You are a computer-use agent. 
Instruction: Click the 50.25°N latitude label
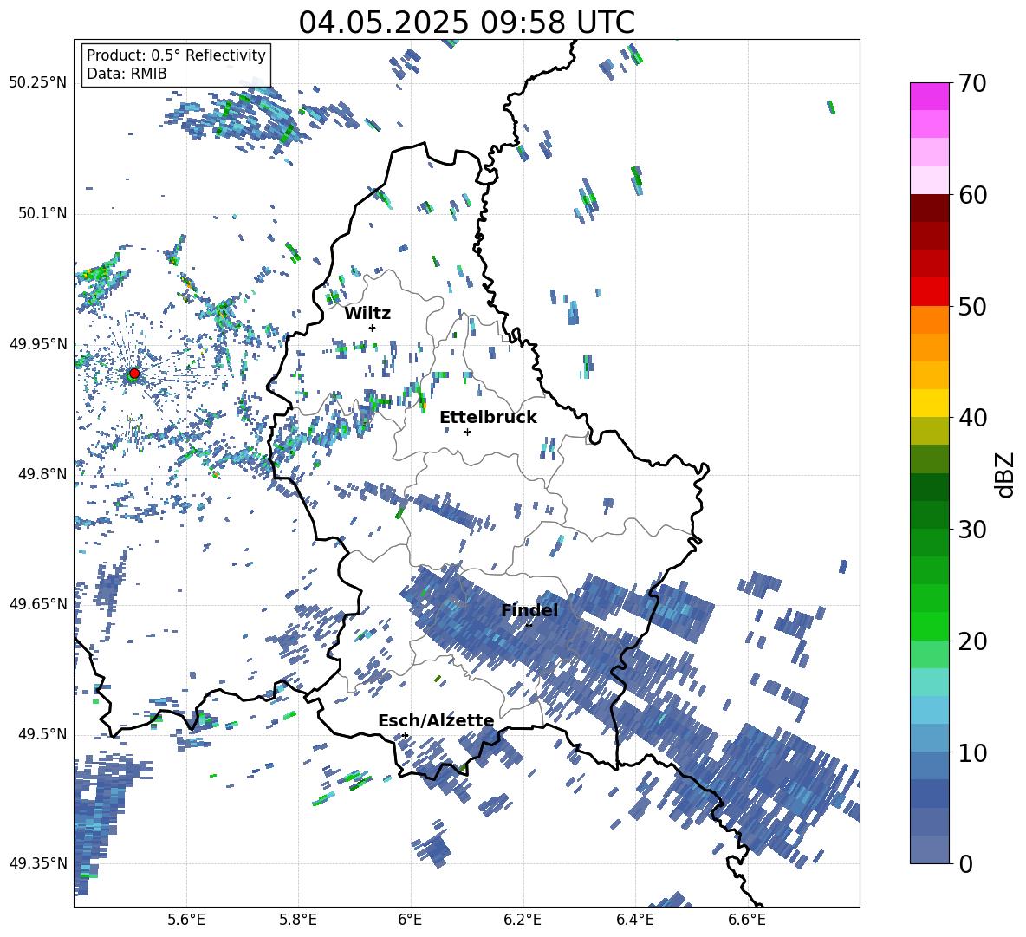[x=38, y=83]
